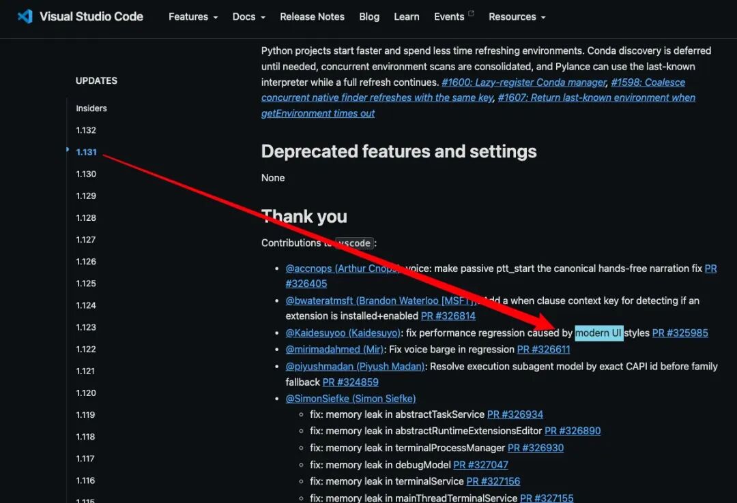The height and width of the screenshot is (503, 737).
Task: Select version 1.132 in Updates sidebar
Action: [x=86, y=130]
